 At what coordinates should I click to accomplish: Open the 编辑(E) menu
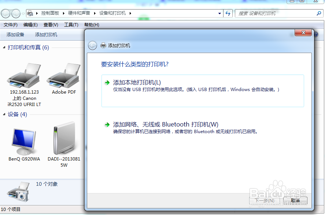tap(30, 25)
